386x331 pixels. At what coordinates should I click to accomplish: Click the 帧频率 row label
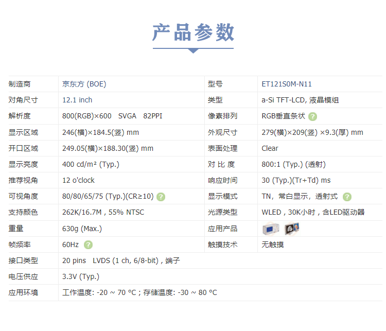20,245
